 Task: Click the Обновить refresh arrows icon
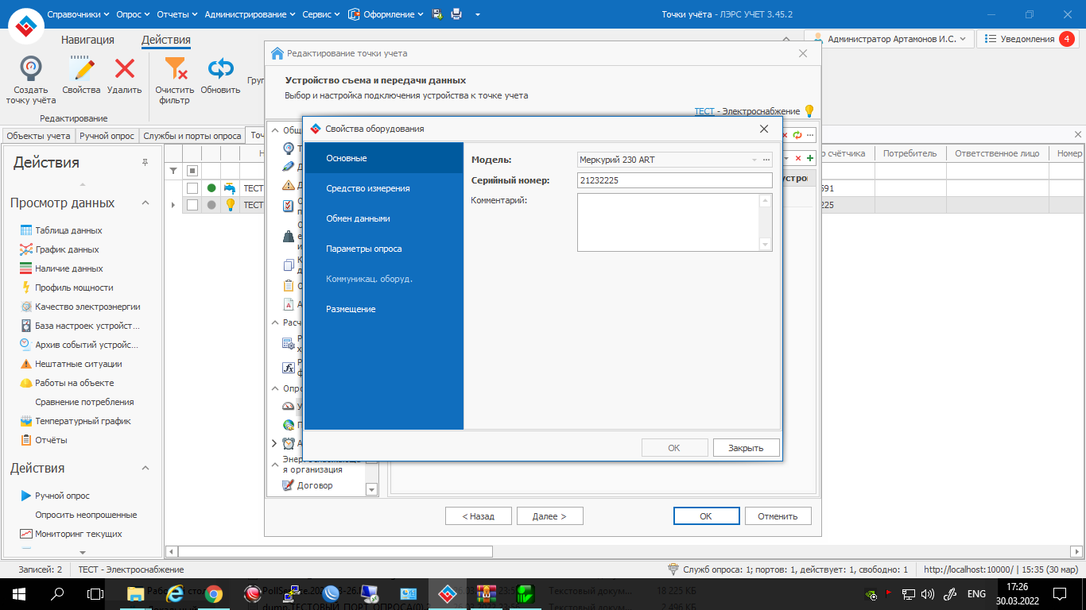tap(220, 69)
